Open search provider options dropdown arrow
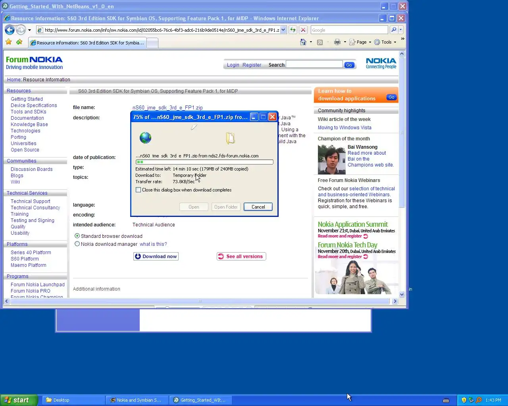508x406 pixels. [x=400, y=30]
